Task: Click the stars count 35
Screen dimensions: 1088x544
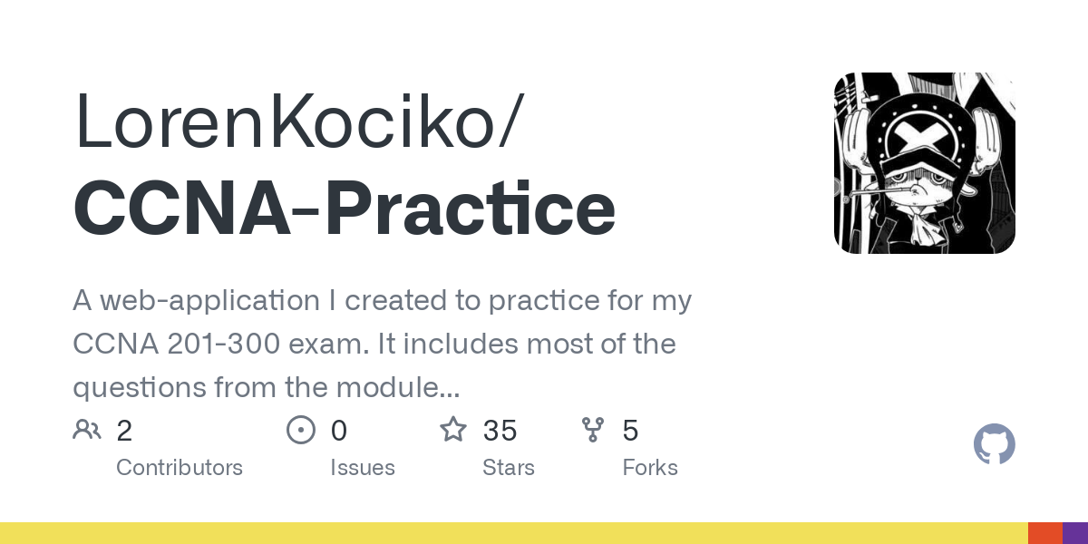Action: pyautogui.click(x=500, y=431)
